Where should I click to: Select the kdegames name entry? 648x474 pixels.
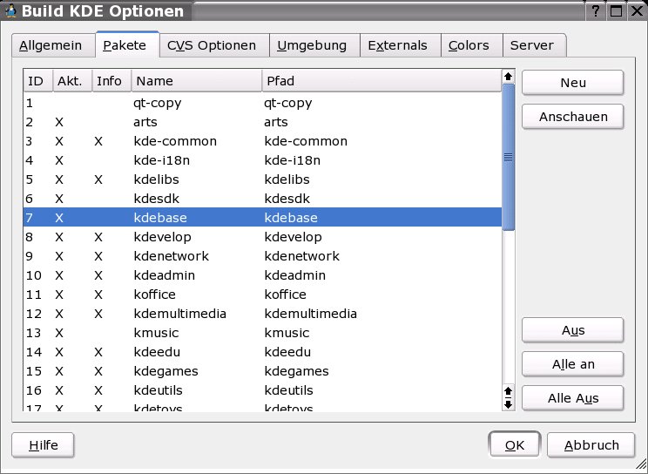click(x=165, y=371)
